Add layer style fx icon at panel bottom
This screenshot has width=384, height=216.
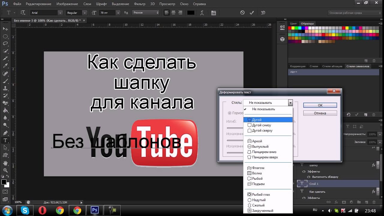point(336,202)
